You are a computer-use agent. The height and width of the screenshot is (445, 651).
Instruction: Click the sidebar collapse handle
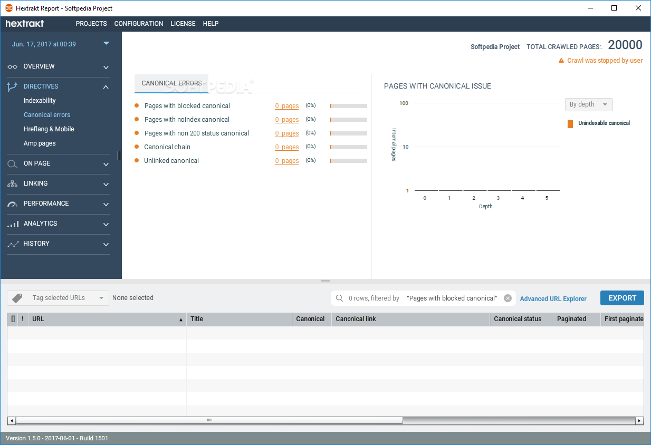pos(119,156)
